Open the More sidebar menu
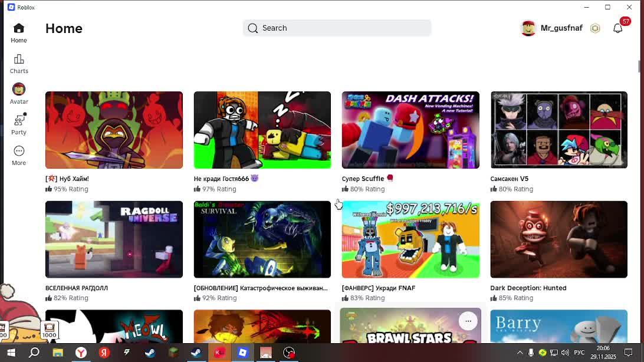Viewport: 644px width, 362px height. coord(19,151)
